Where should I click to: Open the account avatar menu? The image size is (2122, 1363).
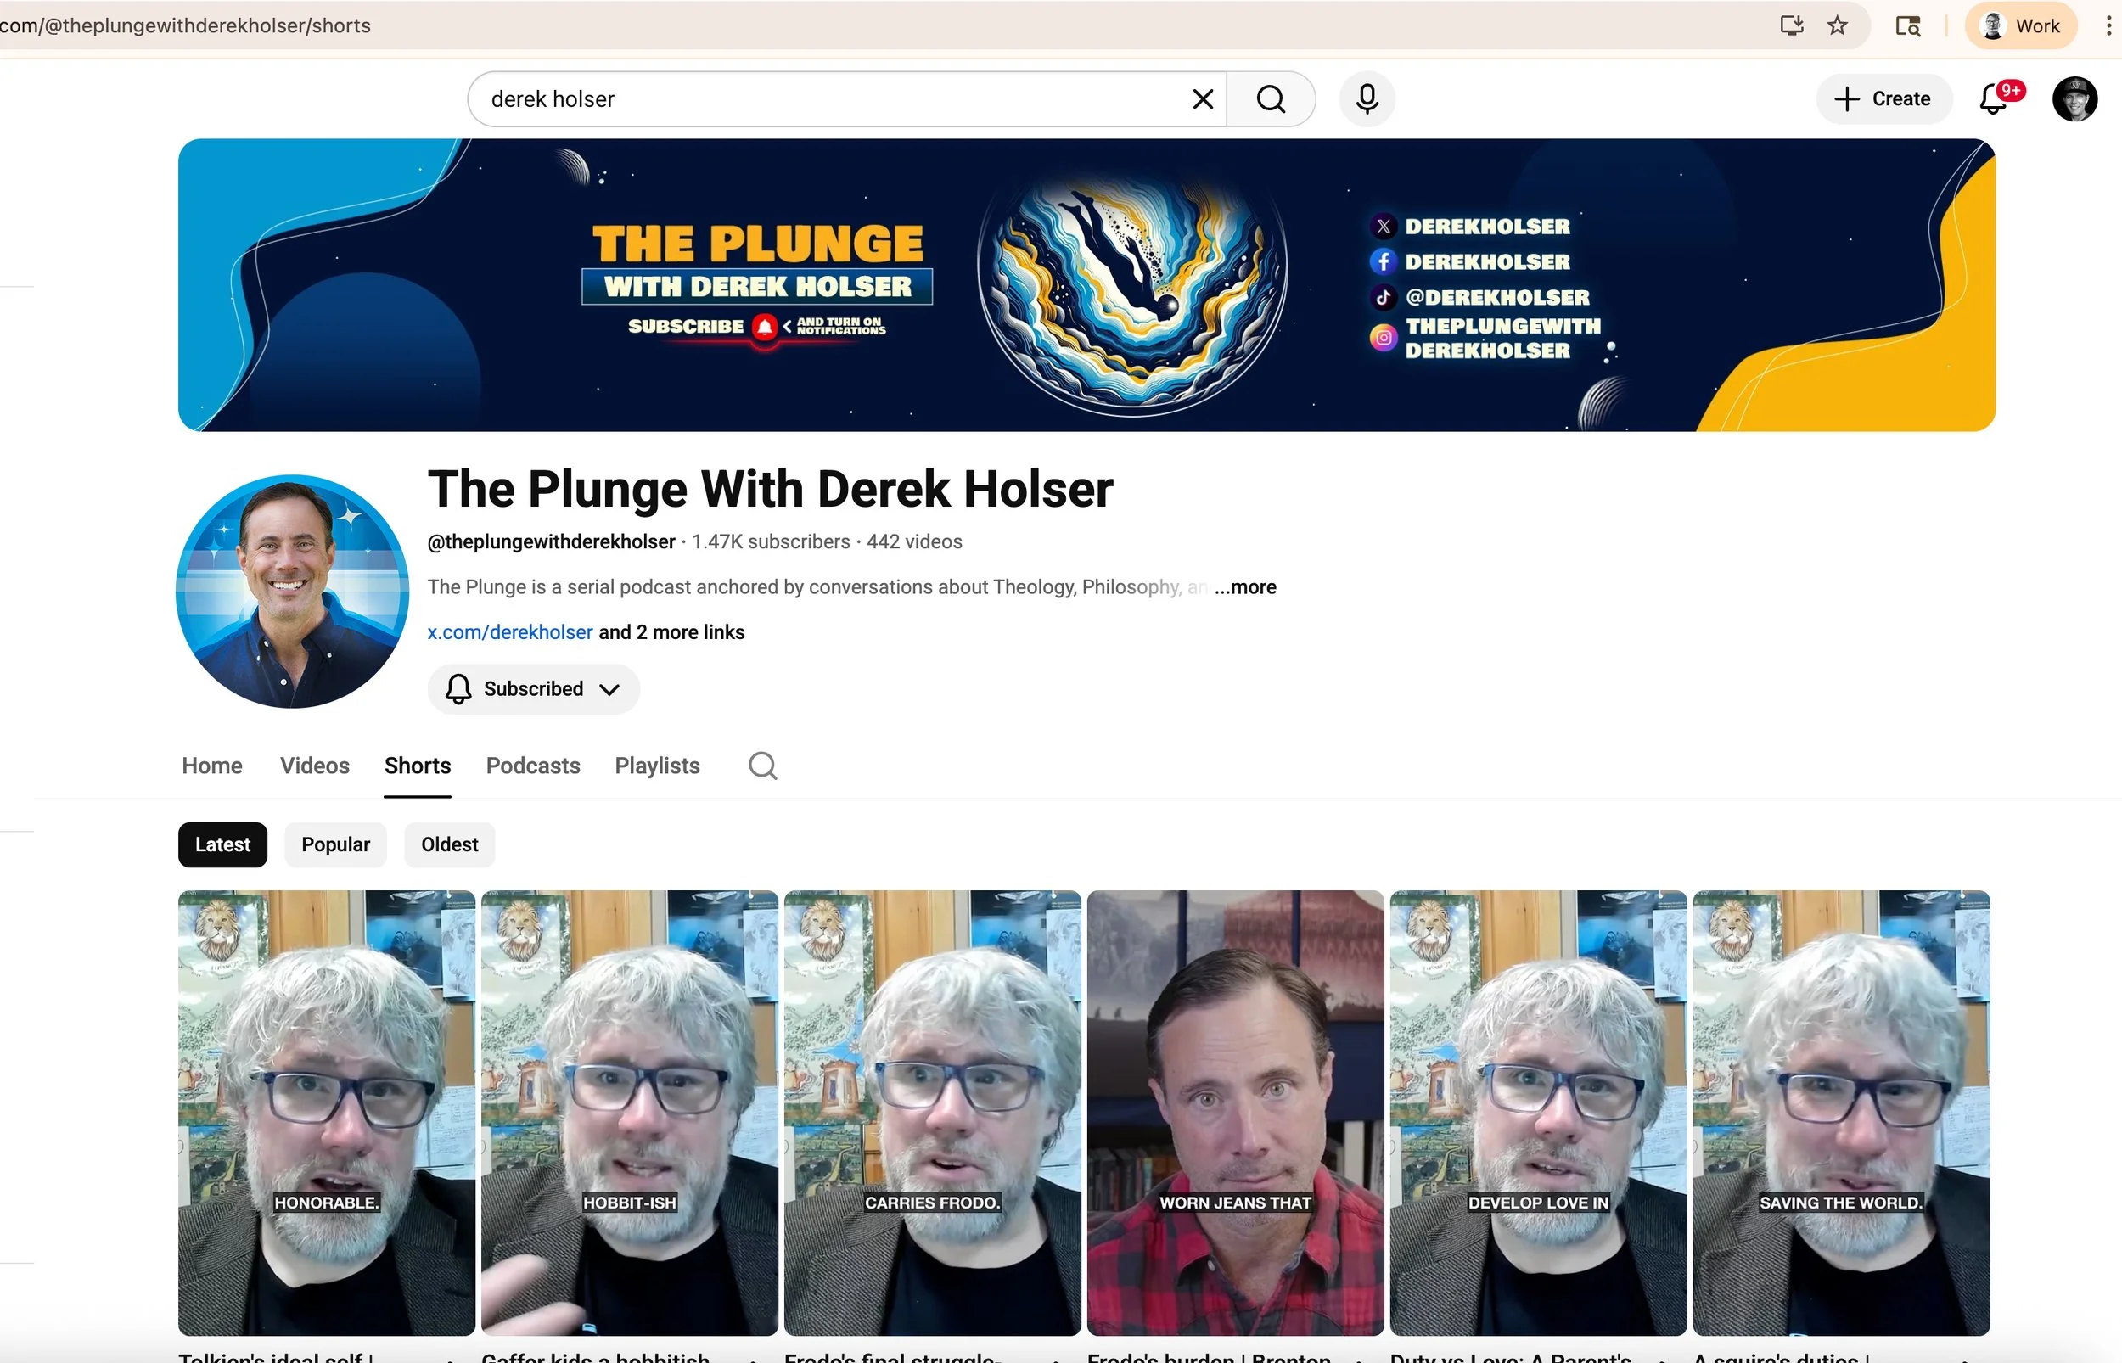pyautogui.click(x=2074, y=99)
